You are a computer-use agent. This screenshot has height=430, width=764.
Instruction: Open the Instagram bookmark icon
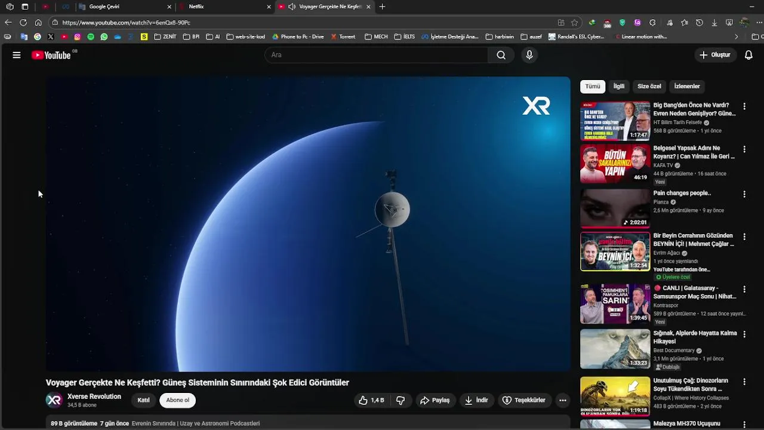77,36
